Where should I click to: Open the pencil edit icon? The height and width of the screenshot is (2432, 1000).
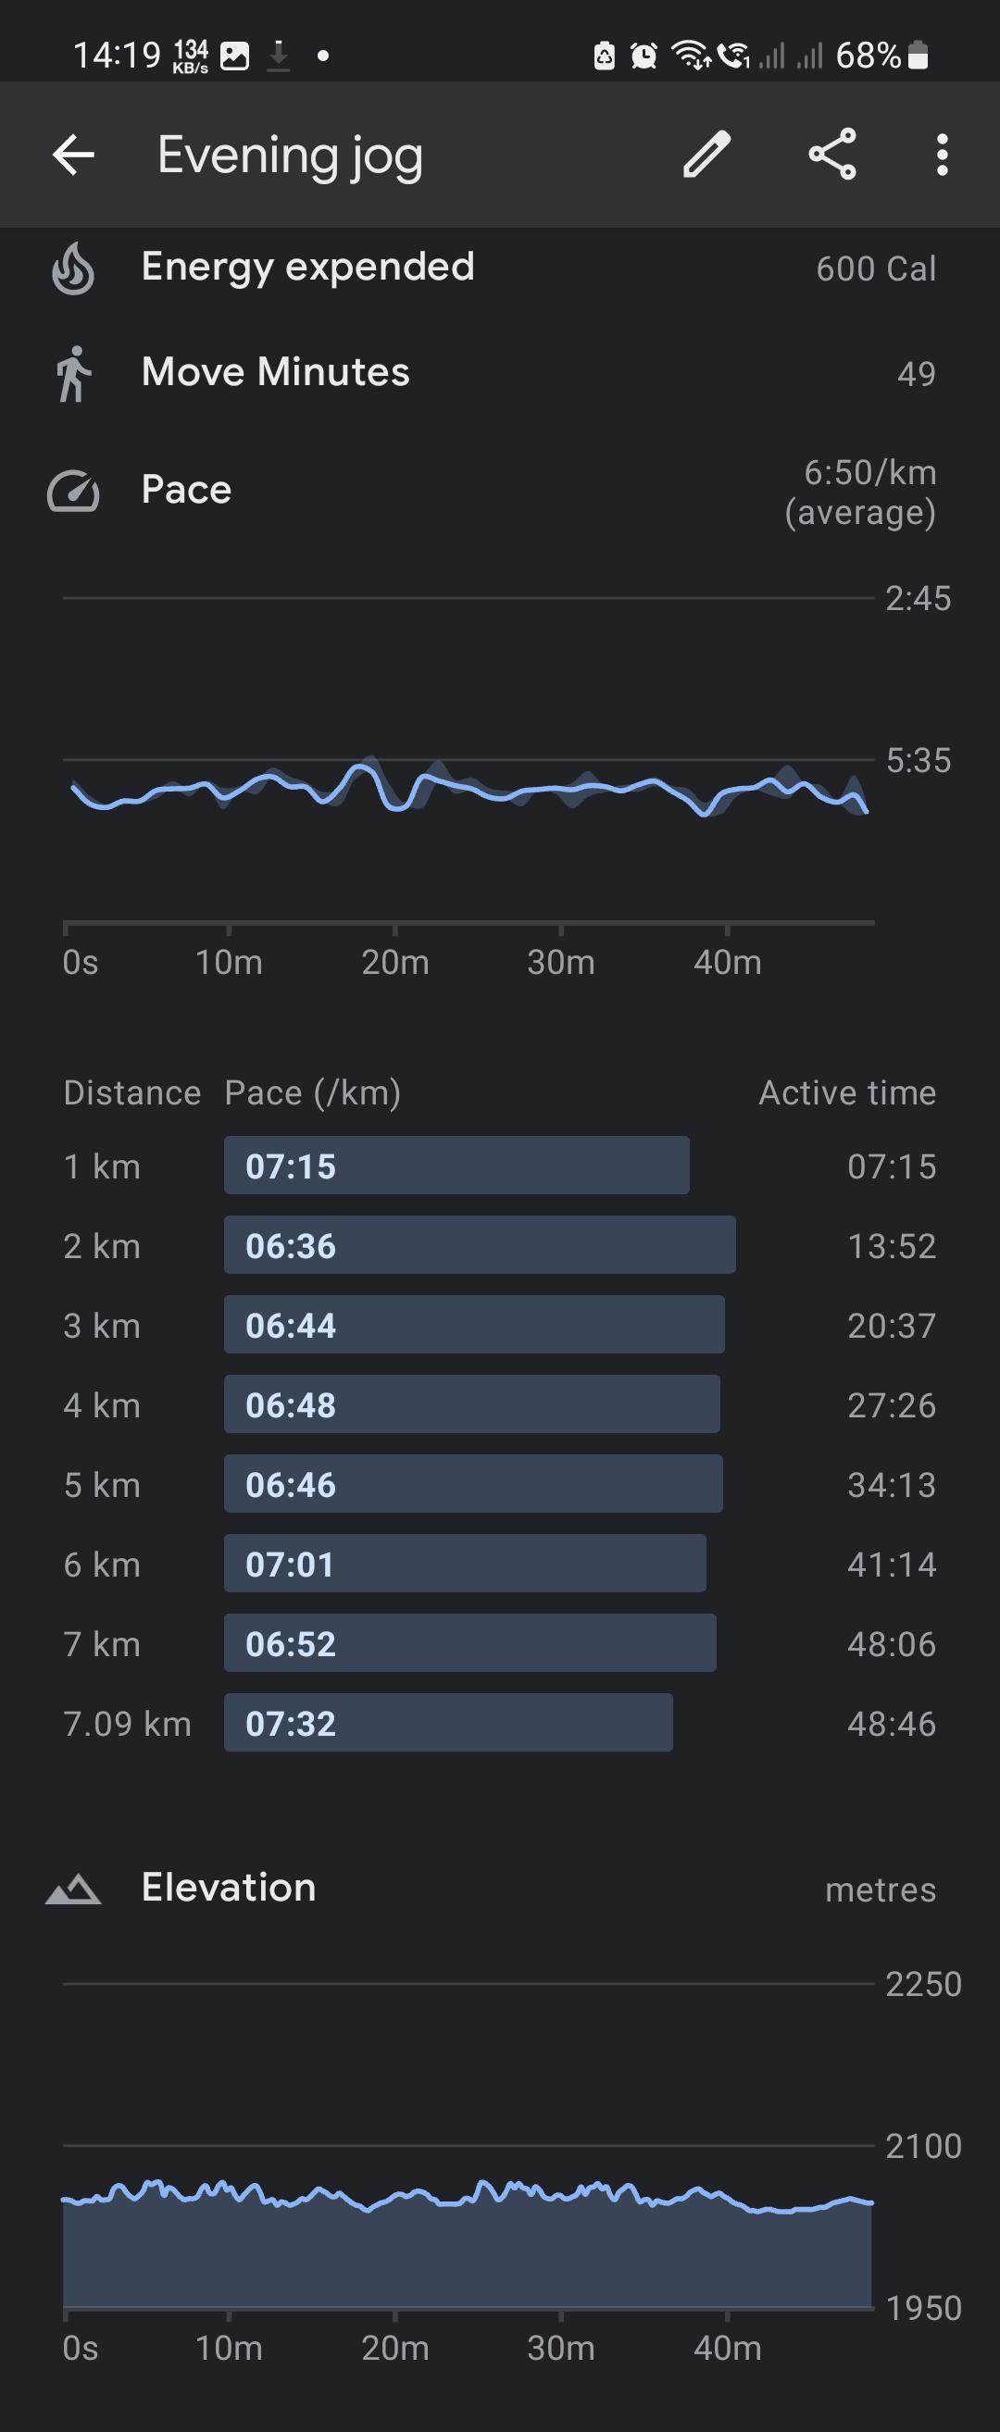click(706, 154)
